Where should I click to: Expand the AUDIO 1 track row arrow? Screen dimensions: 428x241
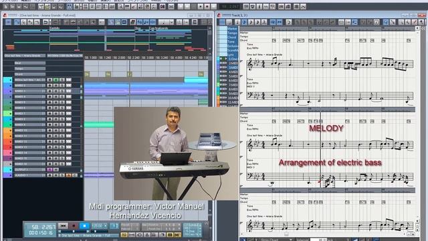click(11, 175)
